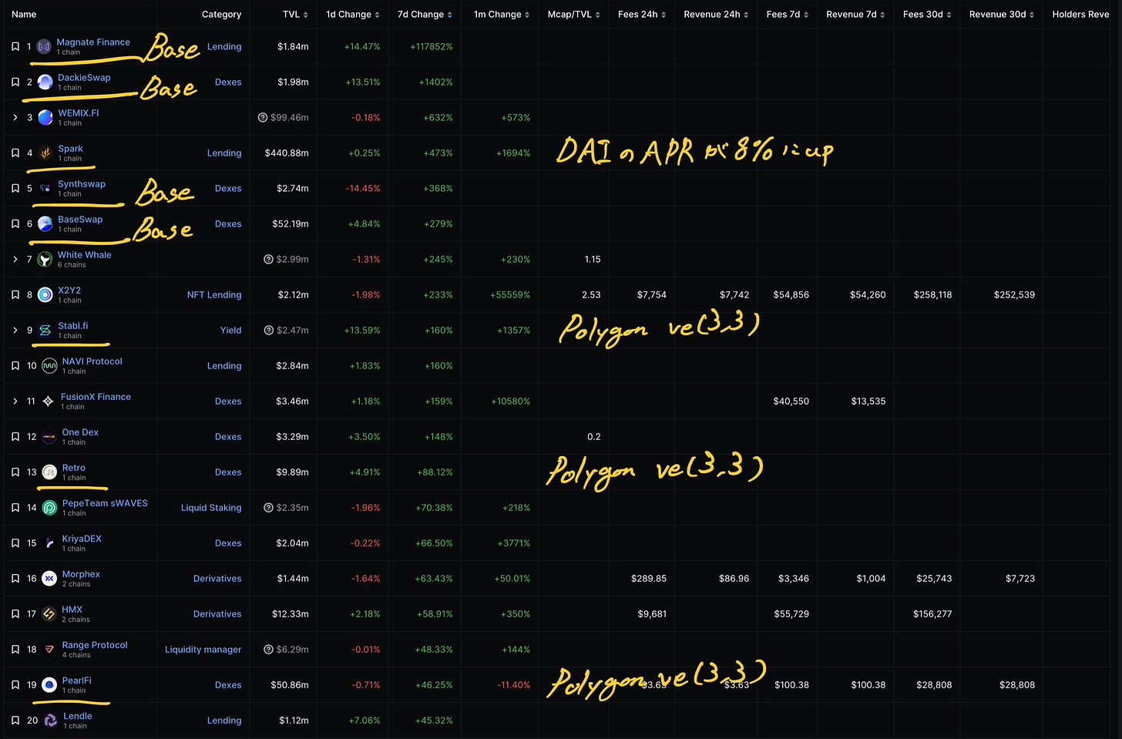Sort by Revenue 7d column
This screenshot has width=1122, height=739.
tap(855, 15)
